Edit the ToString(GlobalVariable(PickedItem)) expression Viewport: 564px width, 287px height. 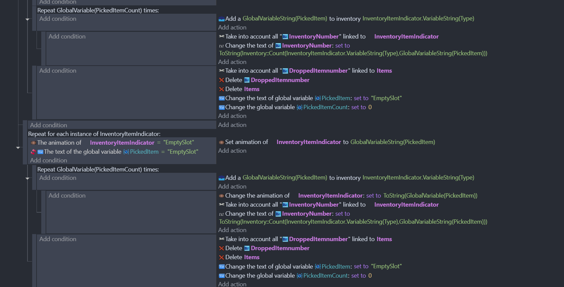pyautogui.click(x=430, y=196)
